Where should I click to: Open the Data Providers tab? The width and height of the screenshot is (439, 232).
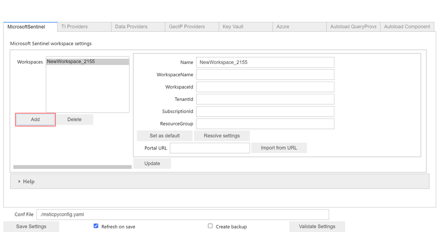[138, 27]
